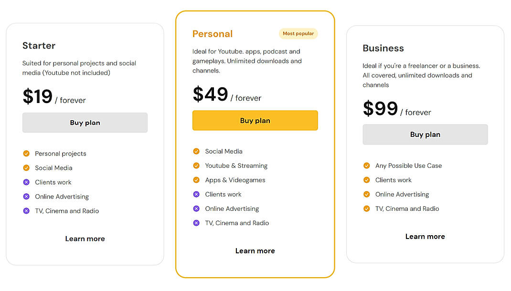Click the $99 price on the Business plan
This screenshot has height=291, width=511.
pyautogui.click(x=380, y=109)
